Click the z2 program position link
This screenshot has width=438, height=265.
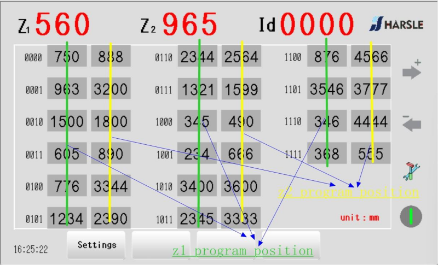(348, 192)
